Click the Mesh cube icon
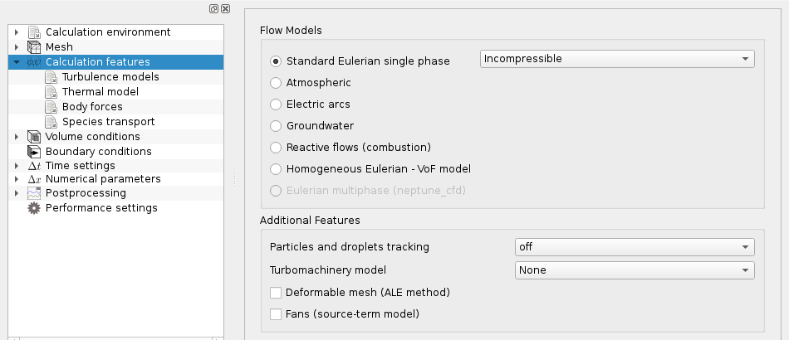Screen dimensions: 789x340 click(34, 47)
